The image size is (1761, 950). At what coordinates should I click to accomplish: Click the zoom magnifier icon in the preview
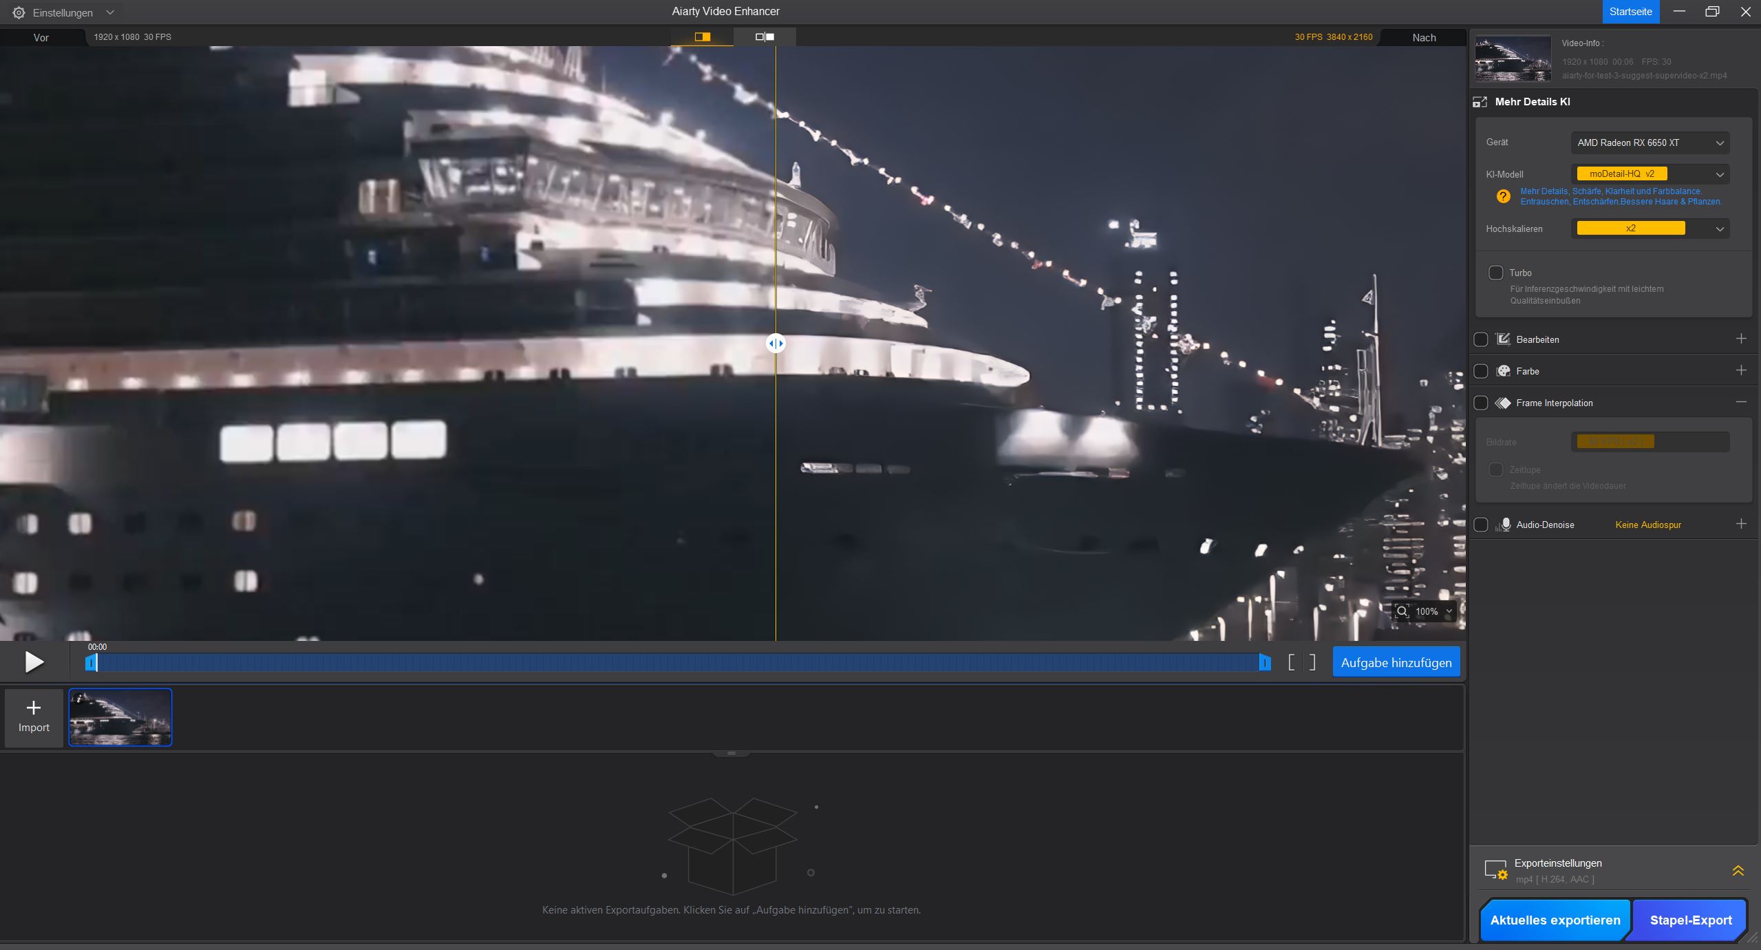[x=1402, y=611]
